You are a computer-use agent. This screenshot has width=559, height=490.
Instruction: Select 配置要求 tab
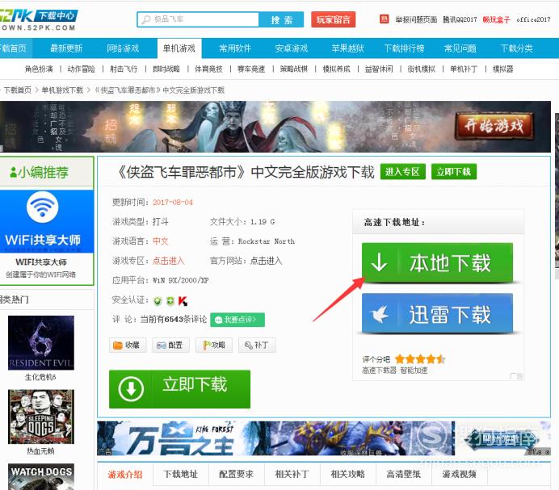[237, 475]
